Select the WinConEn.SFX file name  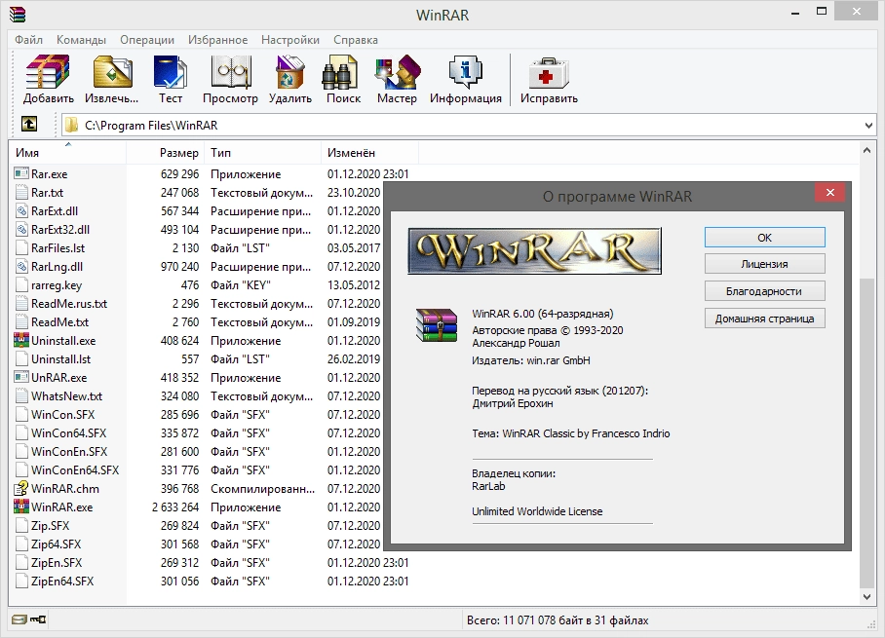click(x=69, y=452)
